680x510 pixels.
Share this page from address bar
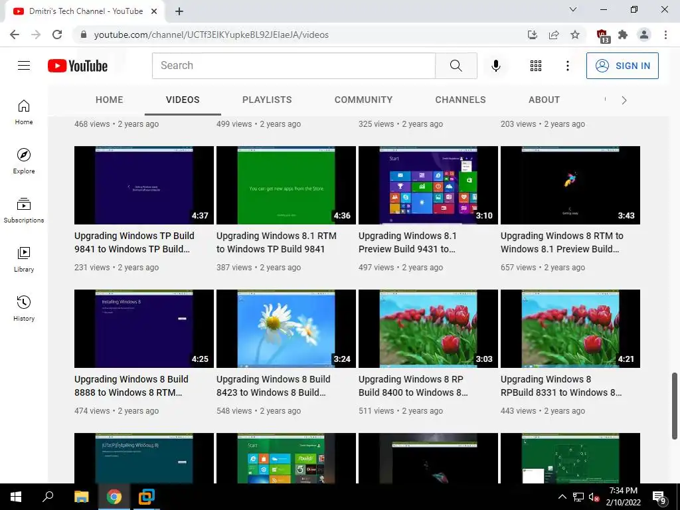click(x=554, y=35)
